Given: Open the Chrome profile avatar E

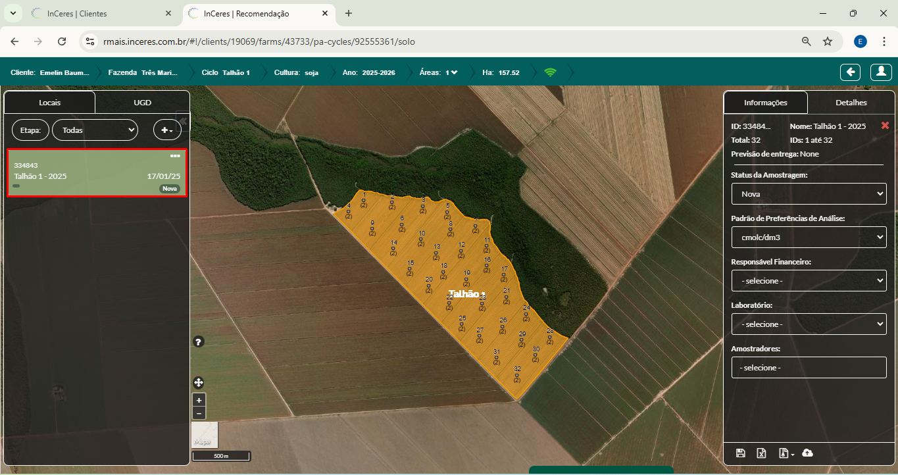Looking at the screenshot, I should tap(861, 41).
